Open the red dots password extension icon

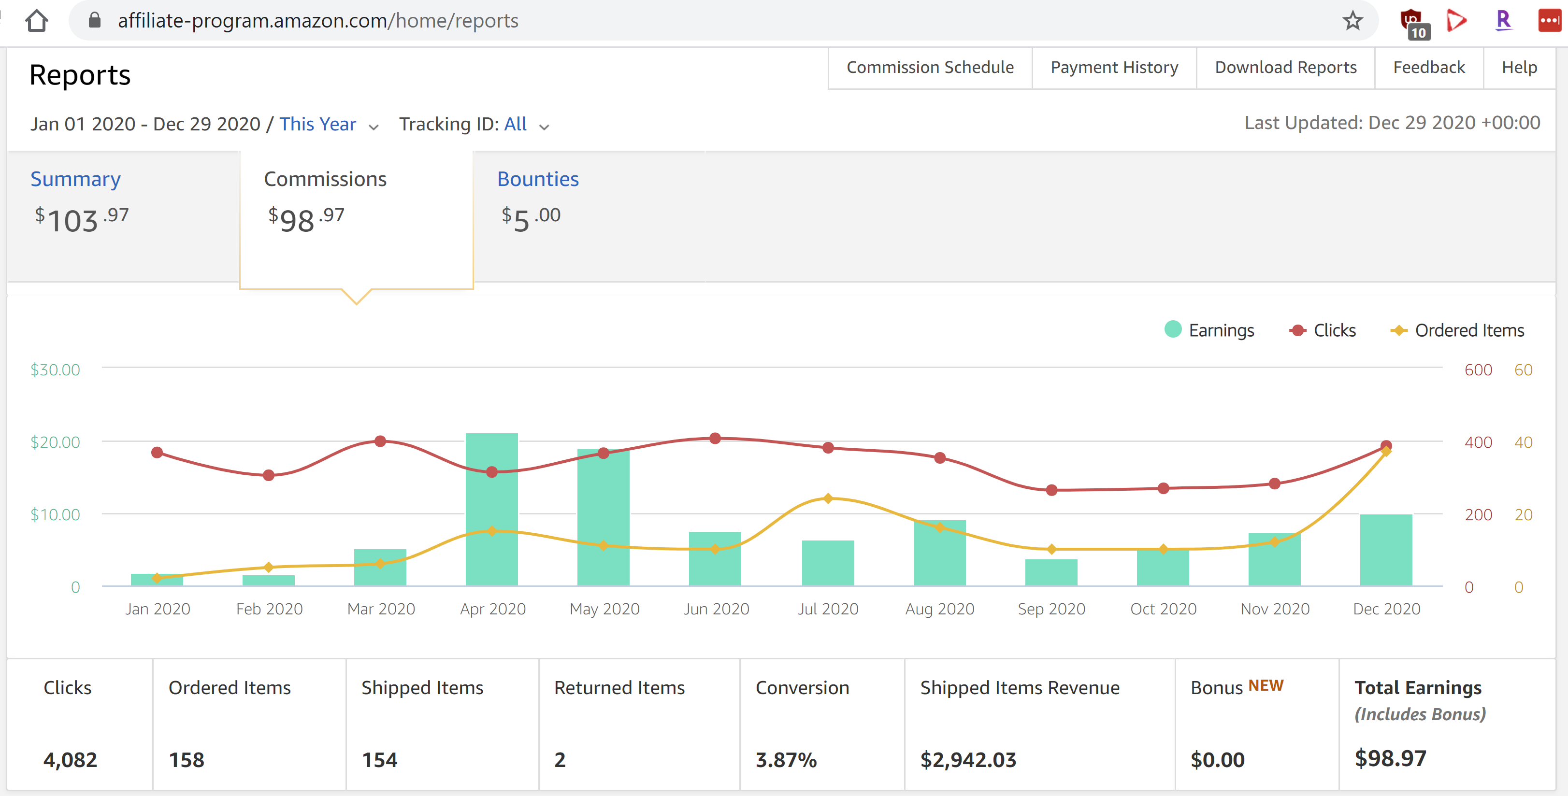pos(1549,20)
